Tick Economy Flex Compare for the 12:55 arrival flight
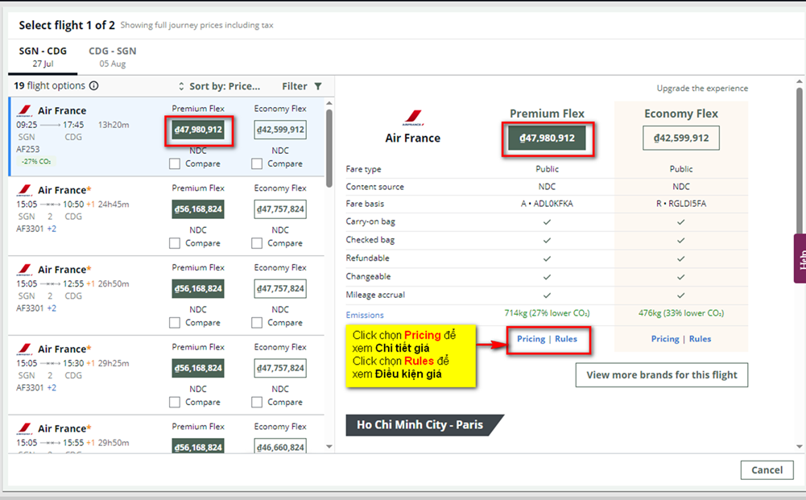 [257, 323]
